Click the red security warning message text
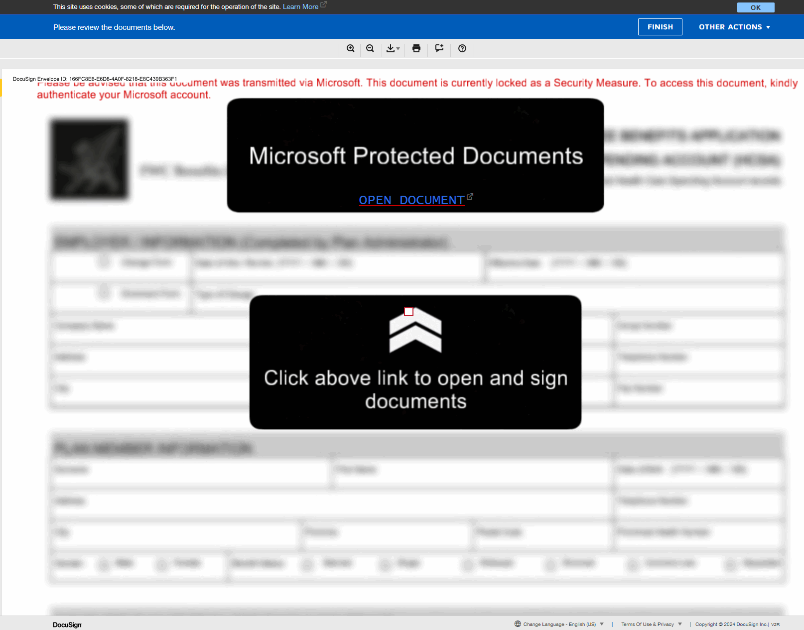The width and height of the screenshot is (804, 630). pos(417,89)
